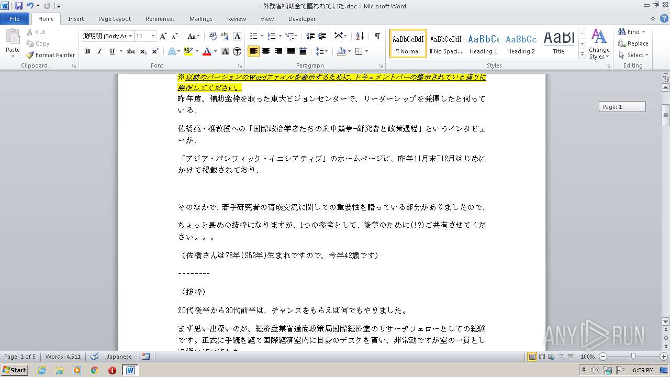This screenshot has width=670, height=377.
Task: Click the vertical scrollbar thumb
Action: (666, 115)
